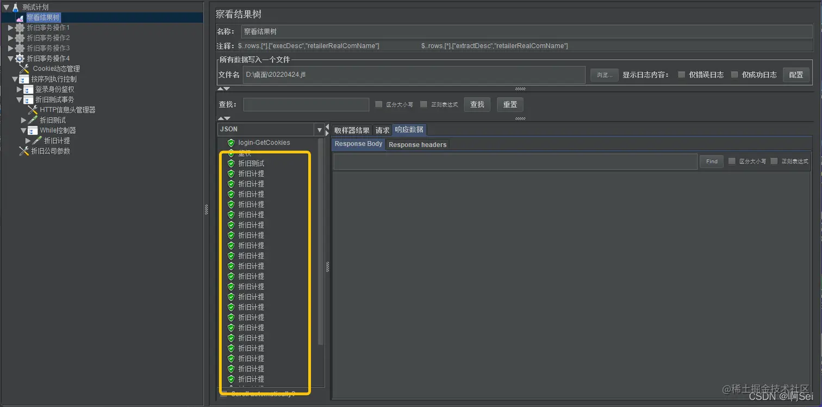
Task: Click the results list vertical scrollbar
Action: pyautogui.click(x=321, y=242)
